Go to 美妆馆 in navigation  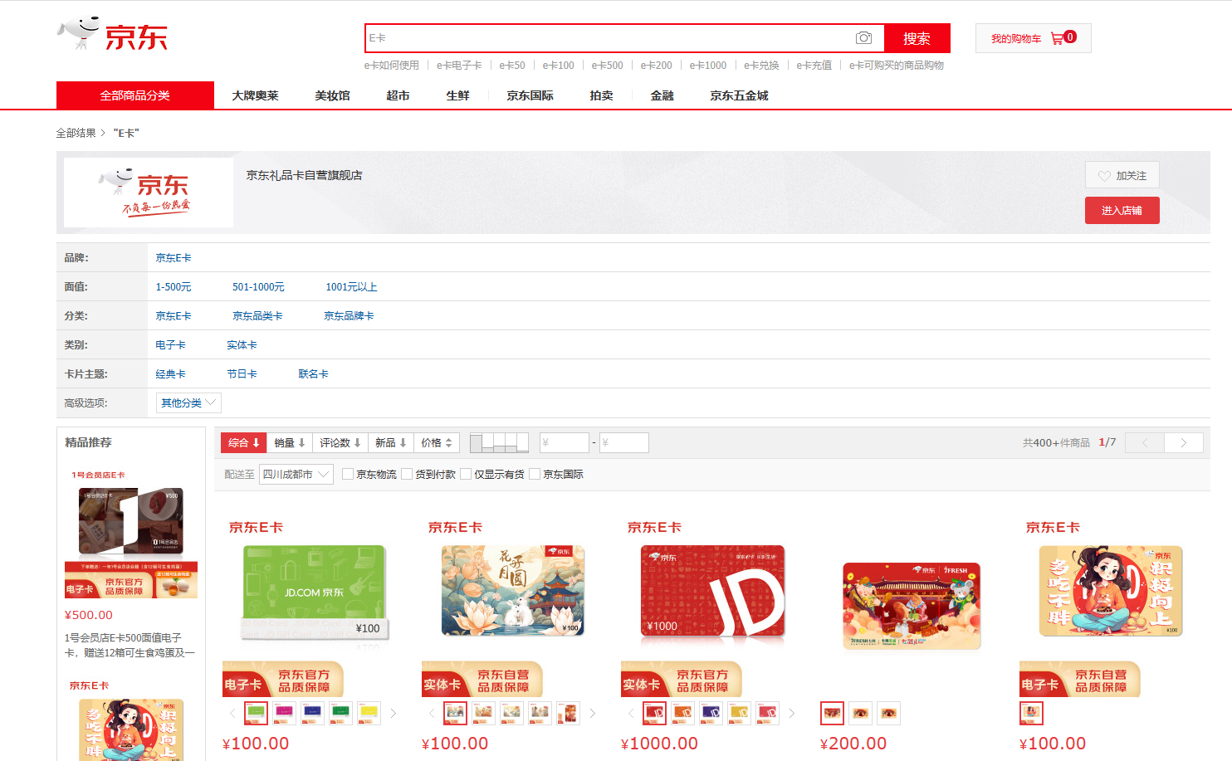332,95
